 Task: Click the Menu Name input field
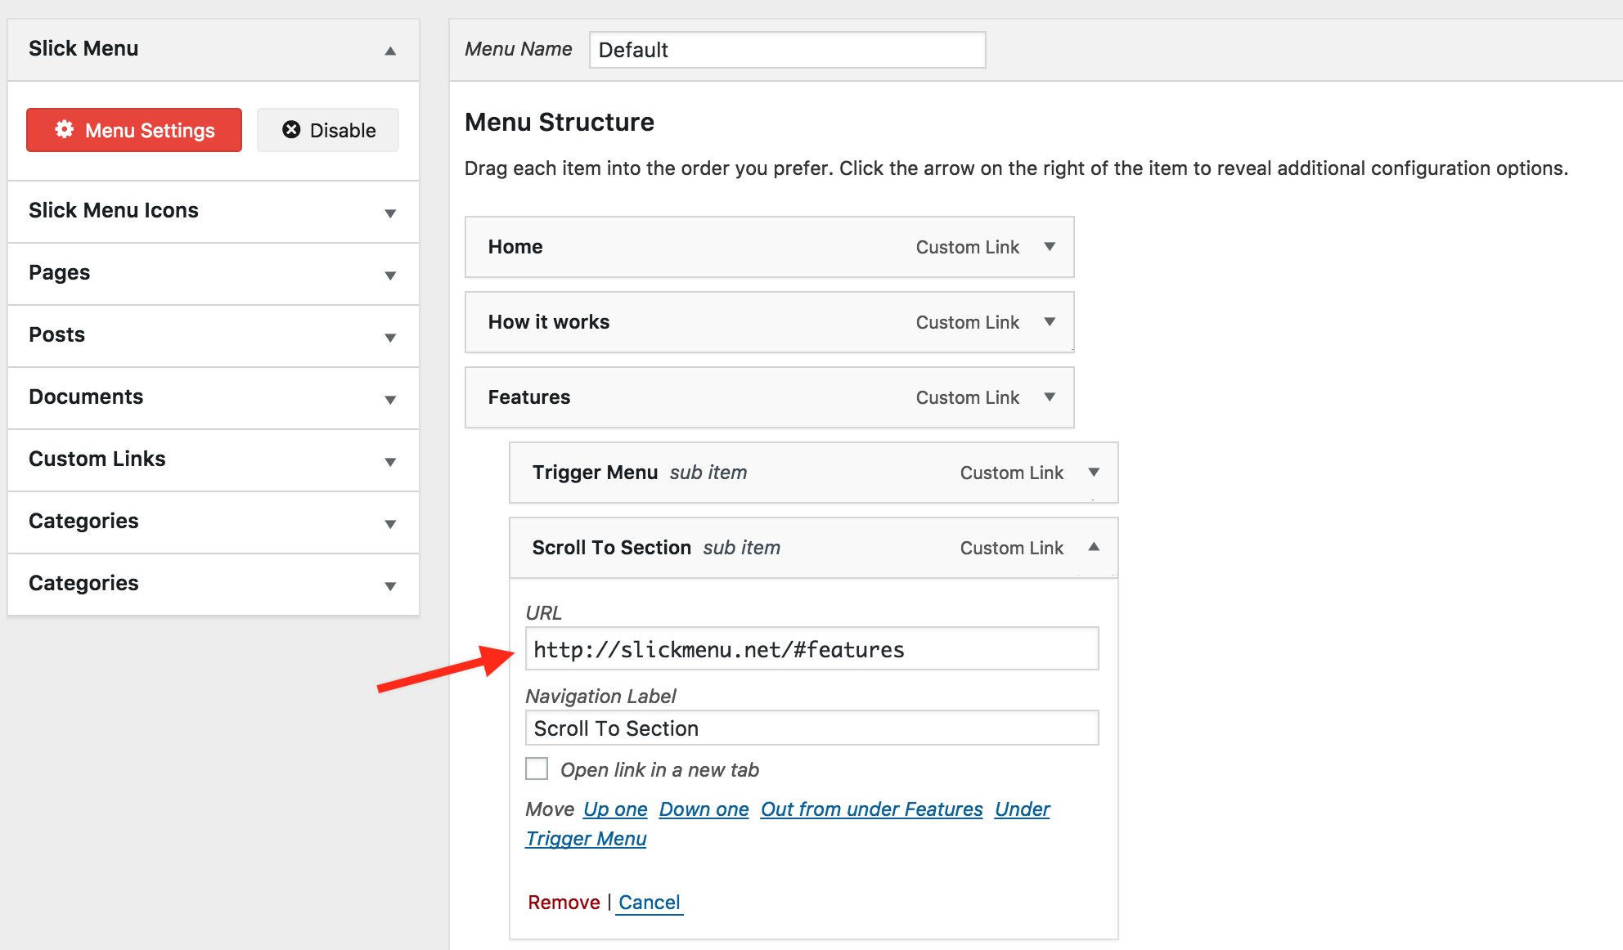pos(787,50)
